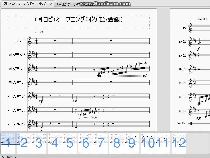Select the p dynamic under the bass clarinet run

point(80,118)
